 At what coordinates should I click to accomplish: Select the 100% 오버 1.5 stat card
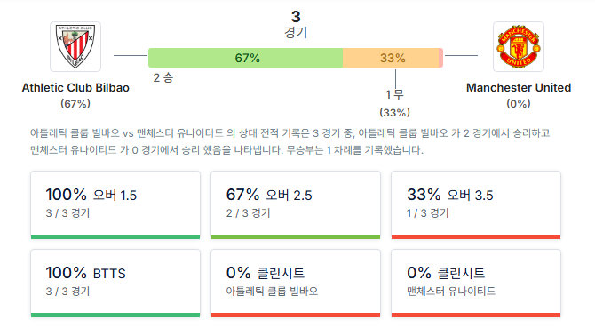coord(115,205)
